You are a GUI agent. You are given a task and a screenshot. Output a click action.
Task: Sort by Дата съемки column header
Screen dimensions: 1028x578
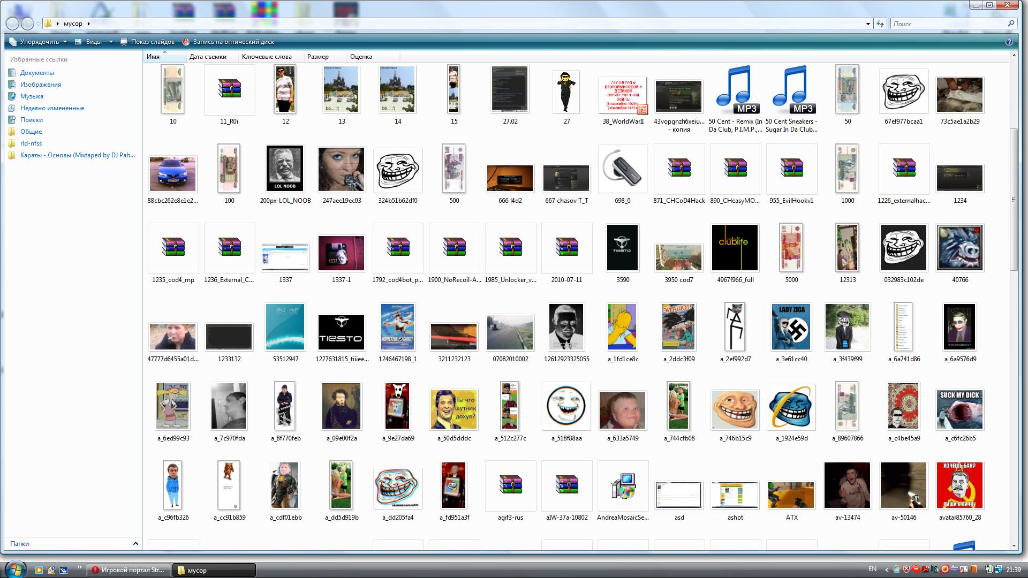click(212, 57)
